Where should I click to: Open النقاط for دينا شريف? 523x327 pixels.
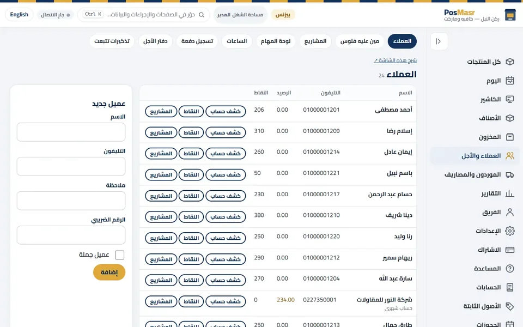tap(191, 217)
